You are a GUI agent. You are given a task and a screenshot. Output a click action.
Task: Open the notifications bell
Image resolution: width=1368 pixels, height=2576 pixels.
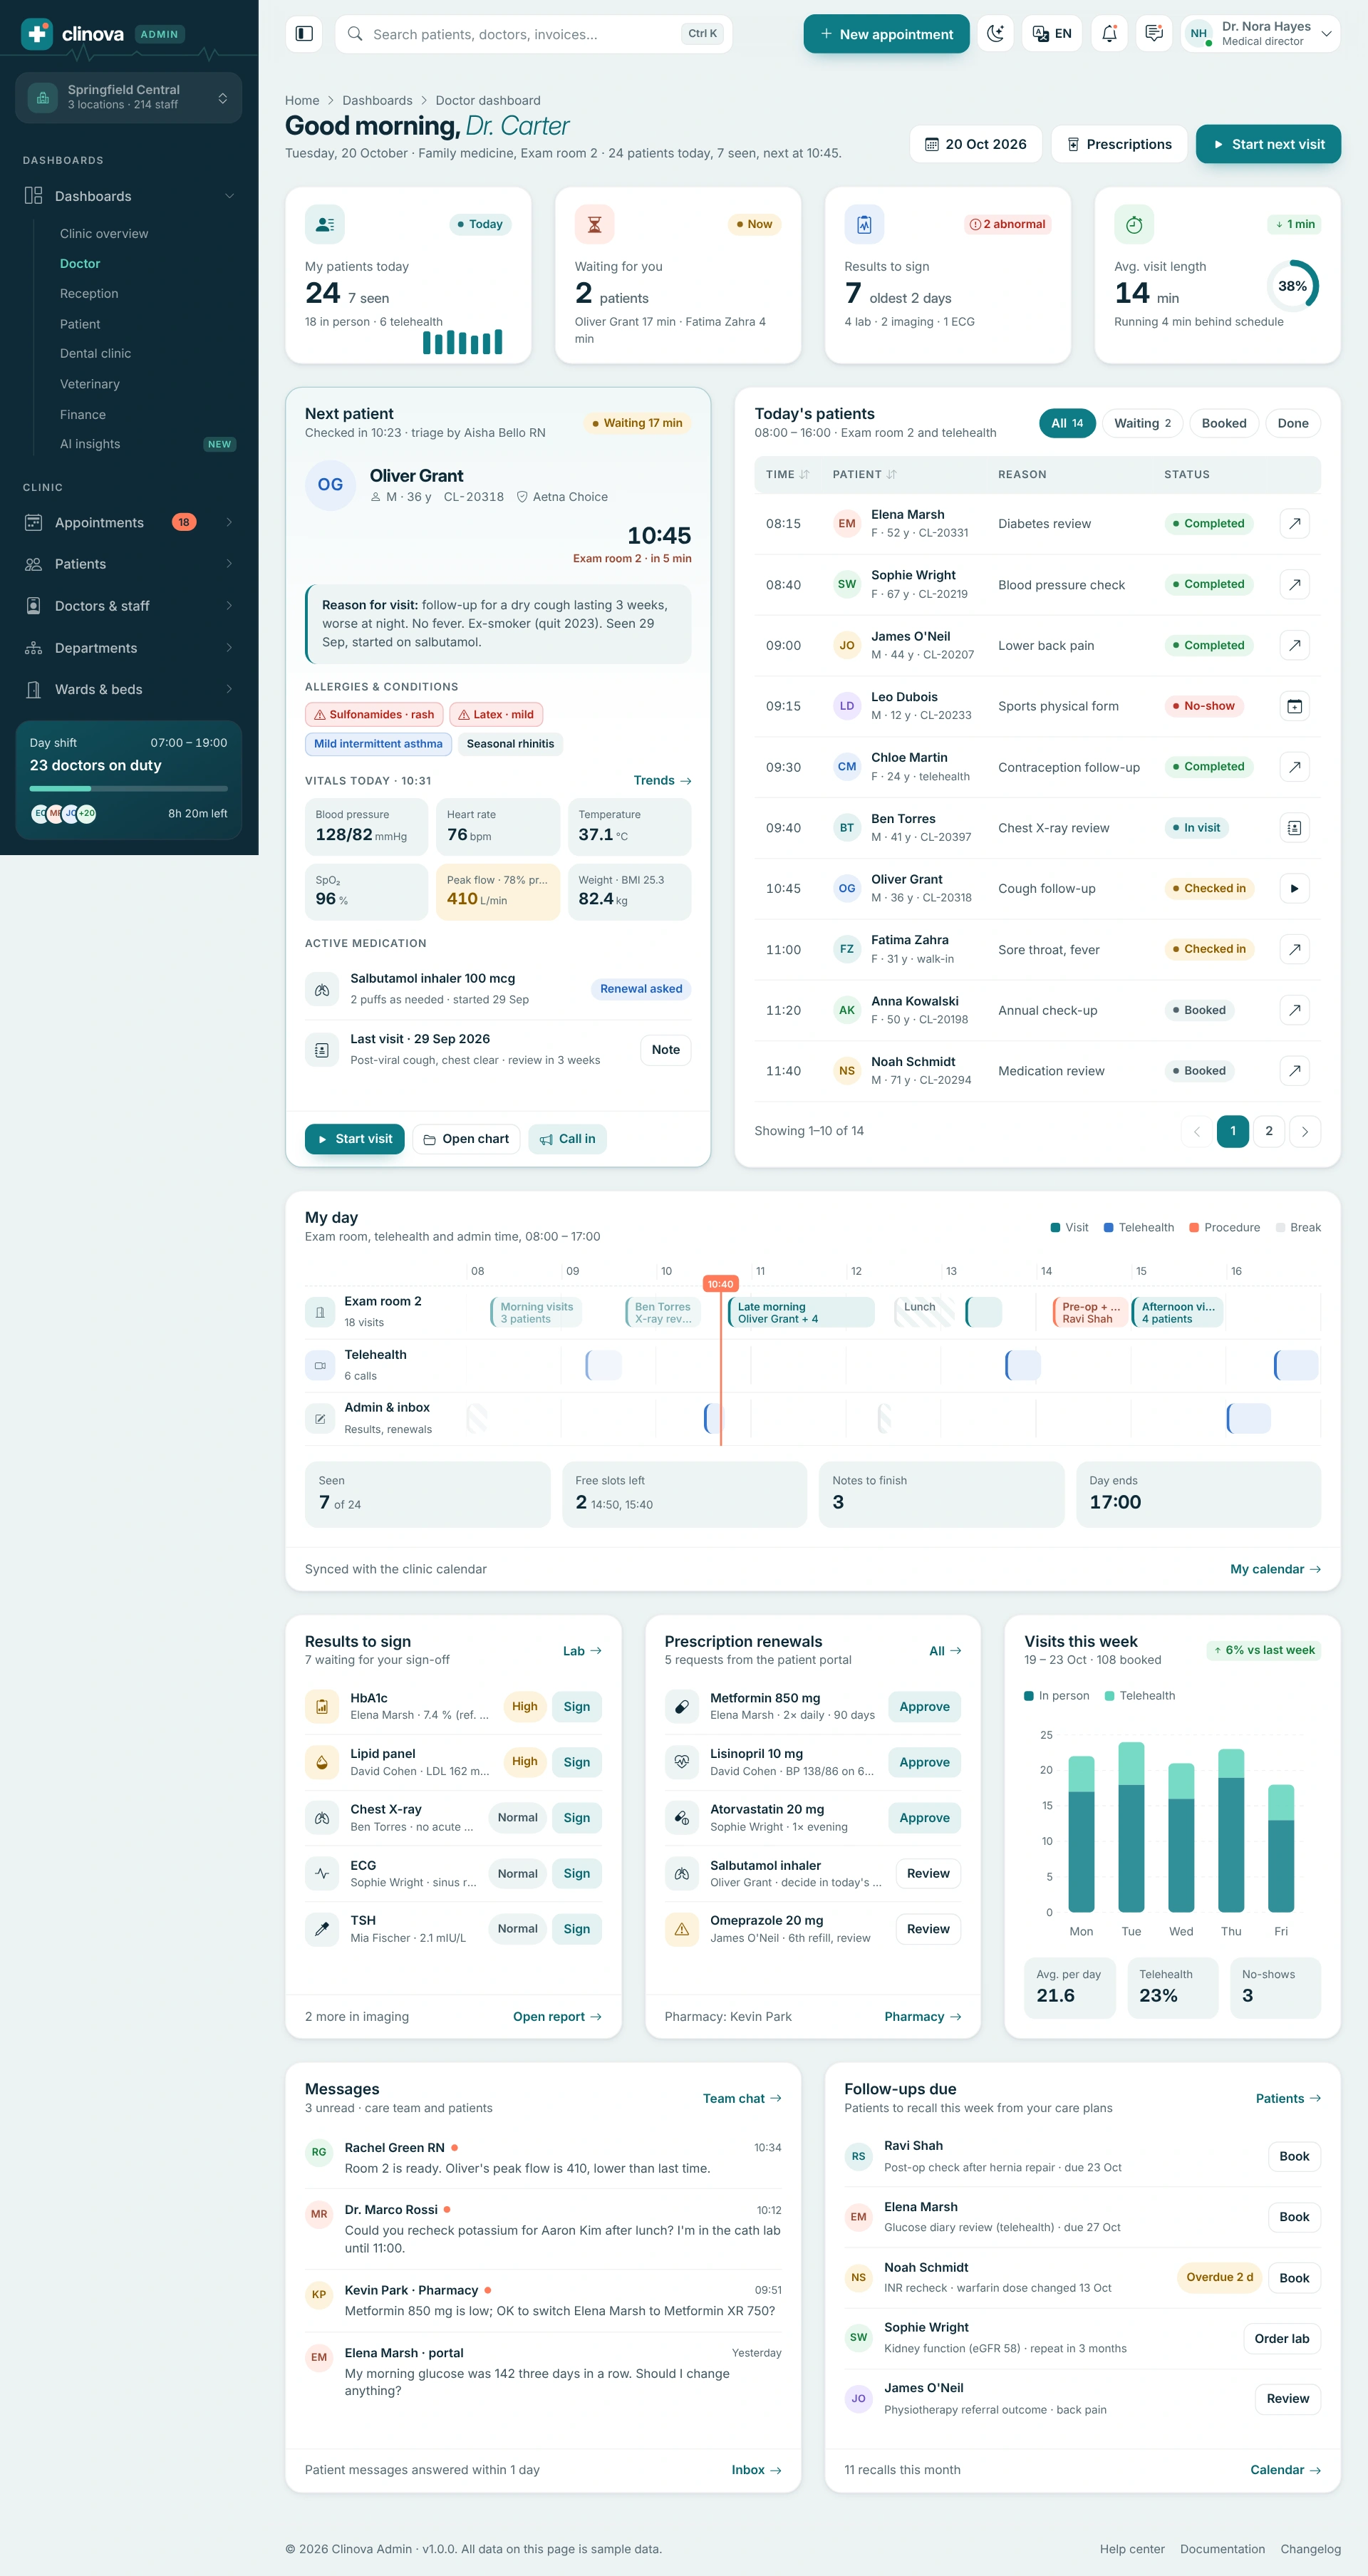coord(1109,34)
